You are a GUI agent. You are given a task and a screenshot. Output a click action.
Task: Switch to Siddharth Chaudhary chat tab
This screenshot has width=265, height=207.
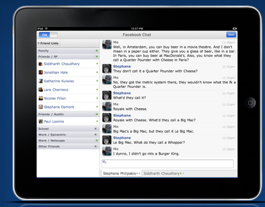[x=162, y=174]
